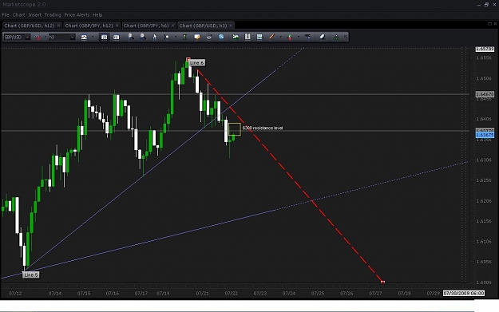Click the highlighted icon after the chart type arrow
The image size is (499, 312).
104,38
